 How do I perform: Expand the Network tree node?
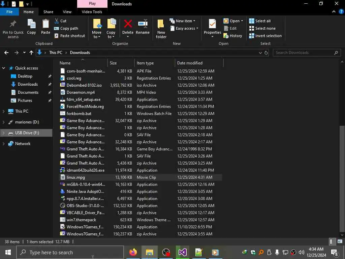pos(3,144)
